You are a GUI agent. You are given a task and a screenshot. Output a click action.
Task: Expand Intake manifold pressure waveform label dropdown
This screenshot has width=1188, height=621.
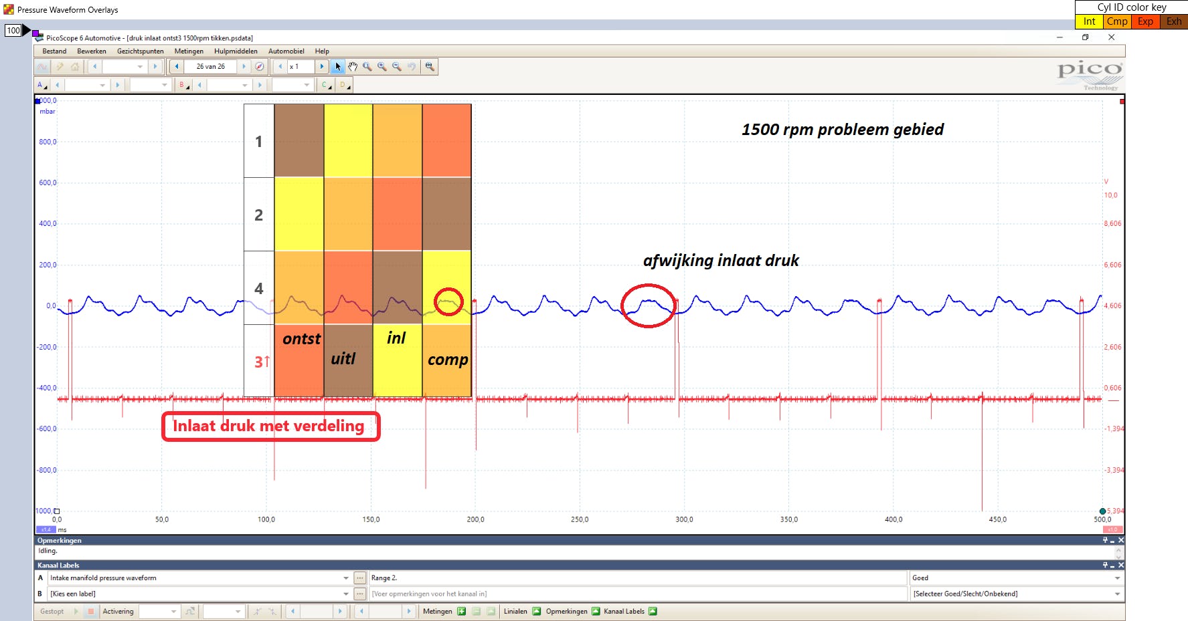(346, 578)
